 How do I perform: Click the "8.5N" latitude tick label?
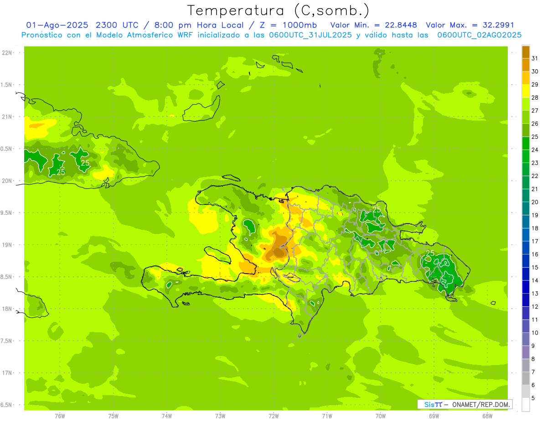[6, 277]
